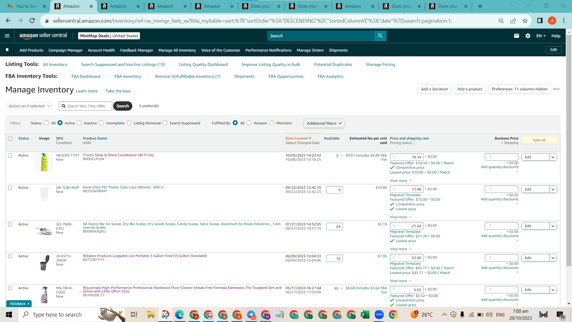Click the Save all button
This screenshot has width=572, height=322.
539,140
